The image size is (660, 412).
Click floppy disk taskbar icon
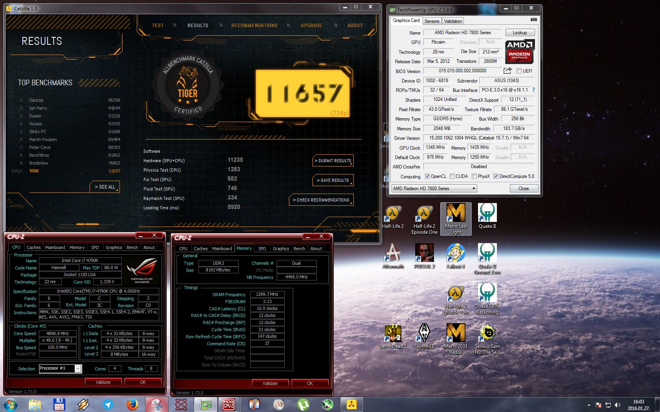coord(59,405)
